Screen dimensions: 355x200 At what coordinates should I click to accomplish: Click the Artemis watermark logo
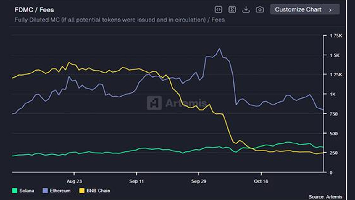pos(154,103)
